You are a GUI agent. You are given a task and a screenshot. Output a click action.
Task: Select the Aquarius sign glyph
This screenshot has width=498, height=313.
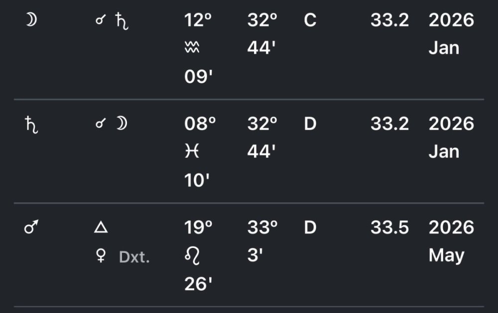(192, 49)
